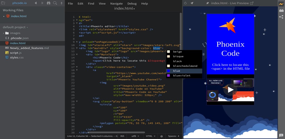
Task: Toggle live preview element highlight arrow
Action: [192, 3]
